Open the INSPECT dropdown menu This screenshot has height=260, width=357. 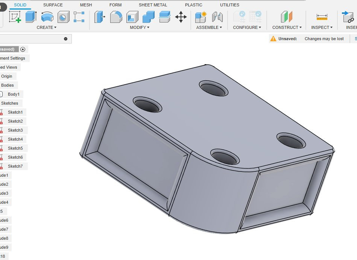point(322,27)
